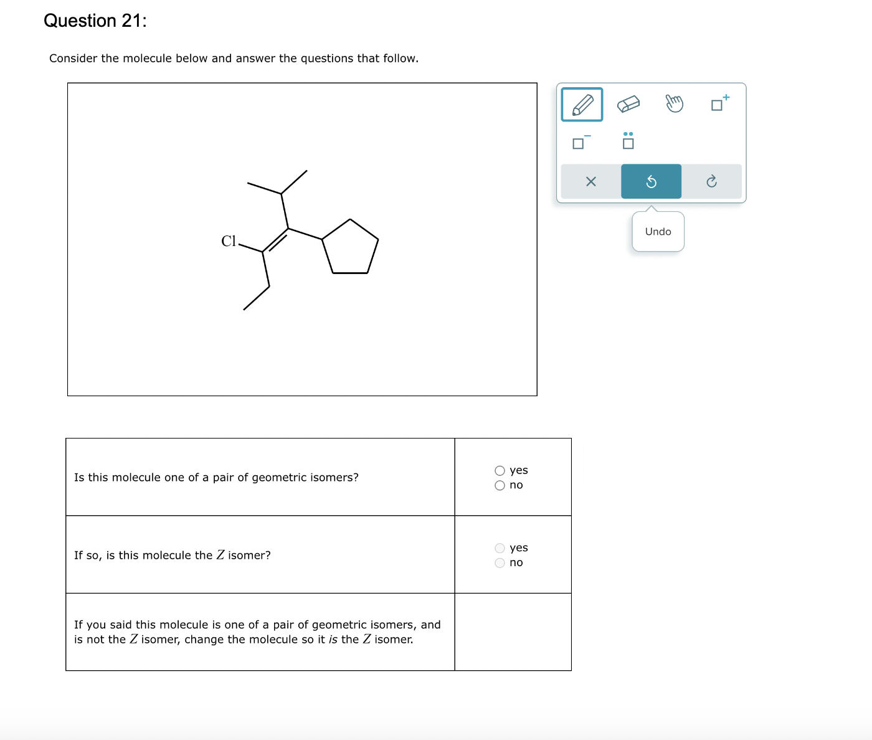
Task: Choose yes for the Z isomer question
Action: click(x=499, y=548)
